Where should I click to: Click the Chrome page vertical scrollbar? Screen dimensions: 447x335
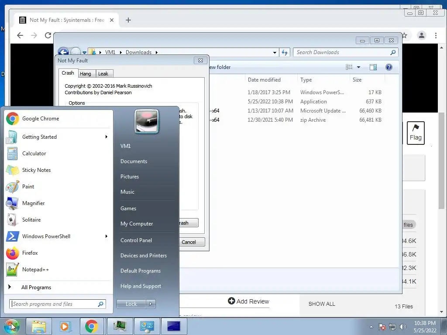tap(441, 161)
